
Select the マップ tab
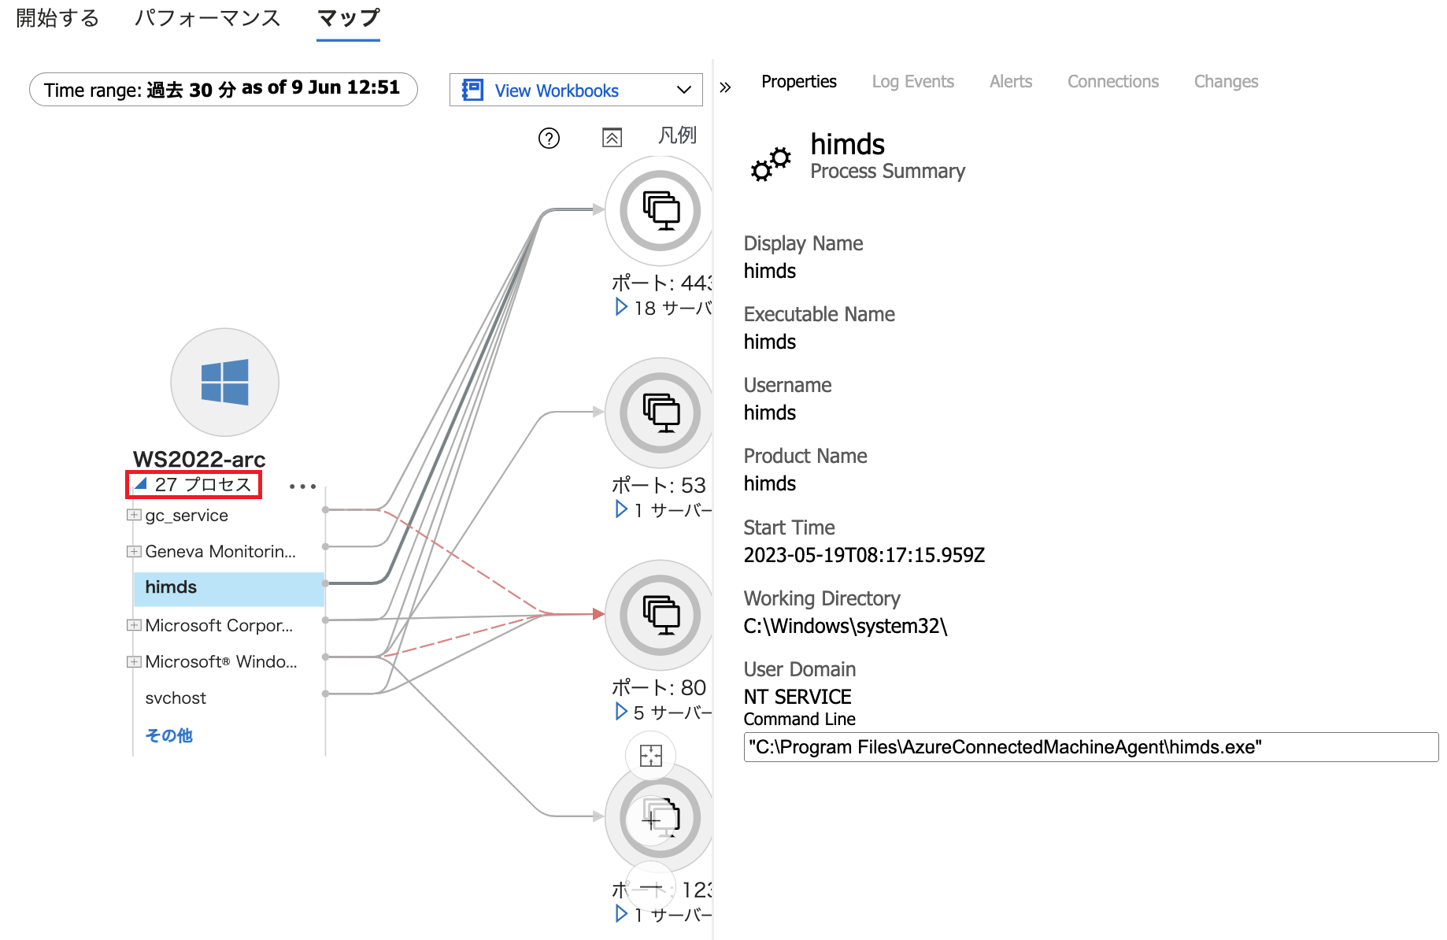[x=348, y=18]
